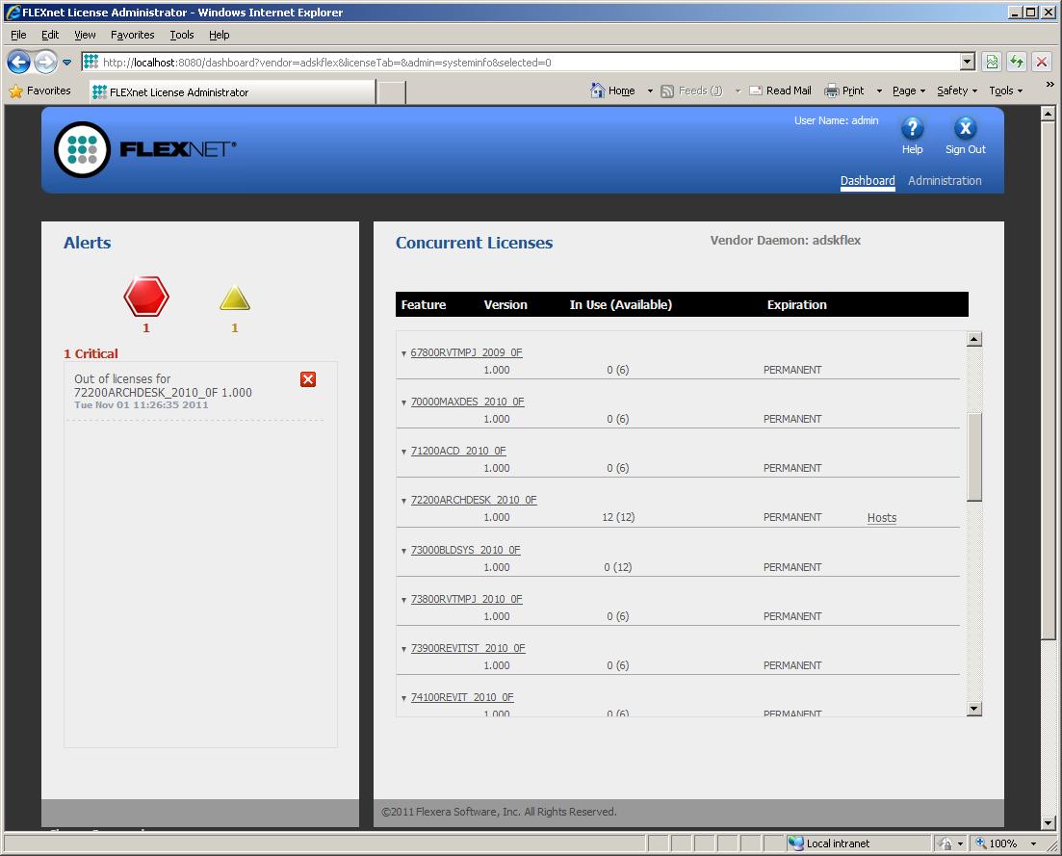
Task: Open the Tools menu in menu bar
Action: click(182, 35)
